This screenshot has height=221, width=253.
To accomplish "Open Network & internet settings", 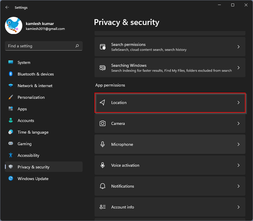I will pos(35,86).
